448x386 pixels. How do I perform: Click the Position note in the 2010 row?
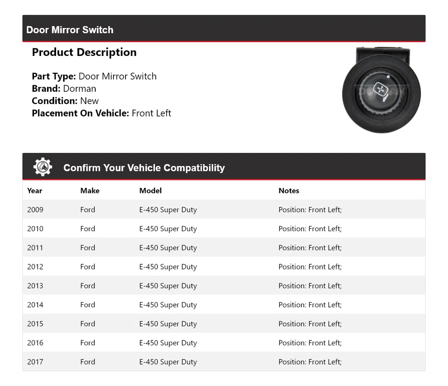[310, 229]
